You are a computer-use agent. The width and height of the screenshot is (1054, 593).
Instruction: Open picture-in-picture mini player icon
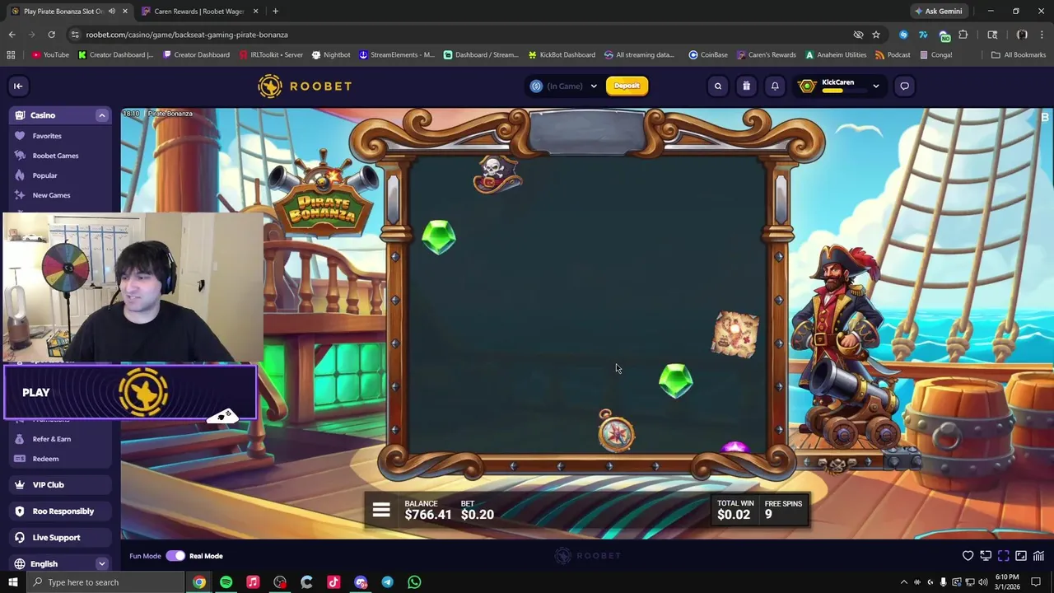[1021, 556]
